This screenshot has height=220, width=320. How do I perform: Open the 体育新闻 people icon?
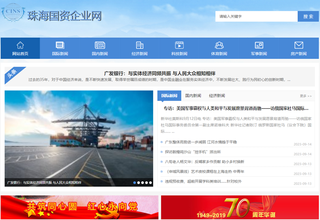(x=219, y=45)
